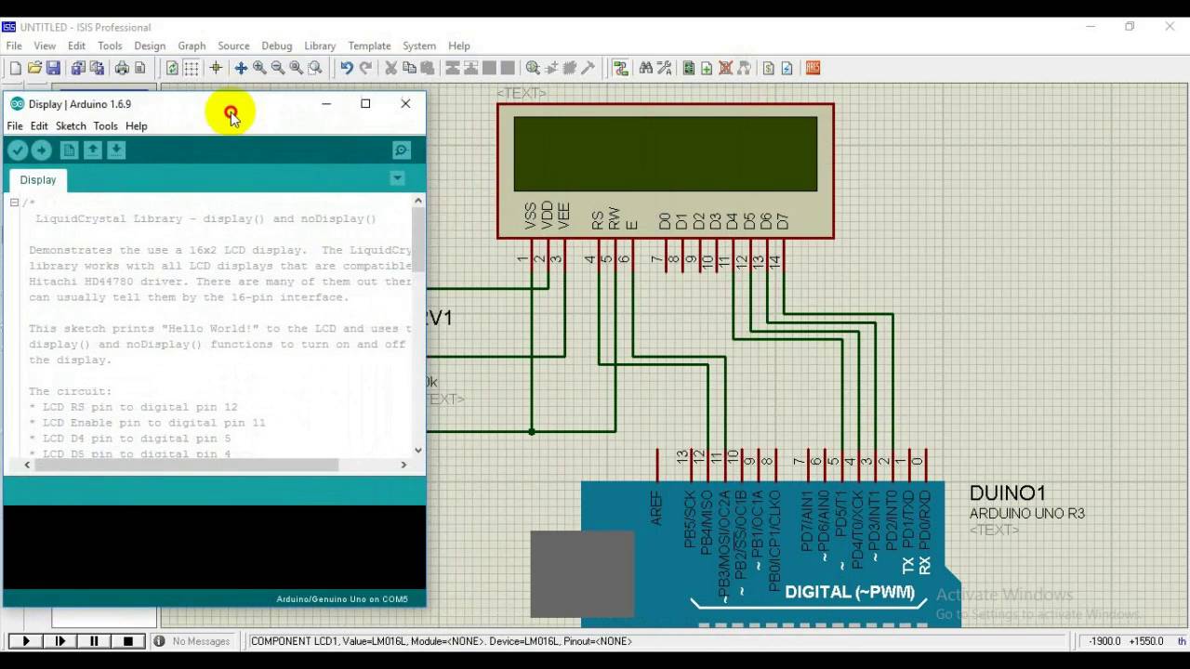Save the ISIS design with floppy icon

(53, 68)
